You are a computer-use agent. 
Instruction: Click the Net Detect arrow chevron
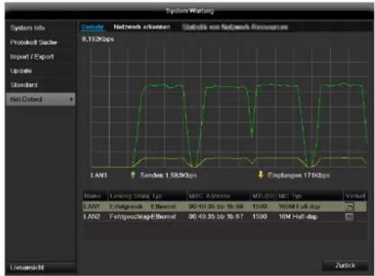click(71, 99)
